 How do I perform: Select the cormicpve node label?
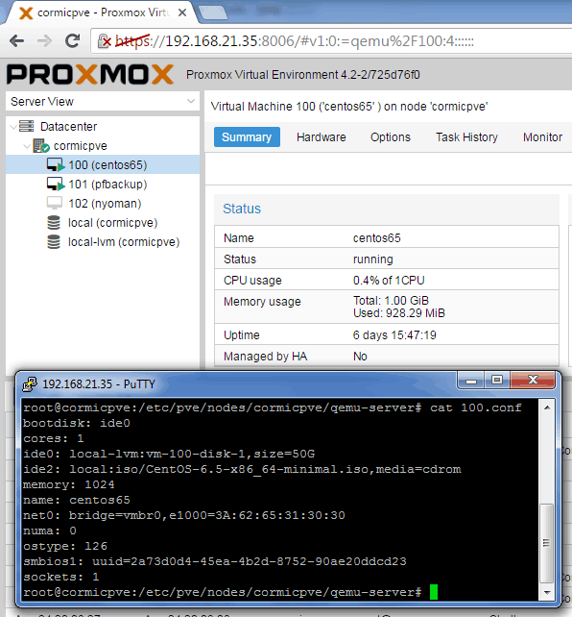[81, 146]
